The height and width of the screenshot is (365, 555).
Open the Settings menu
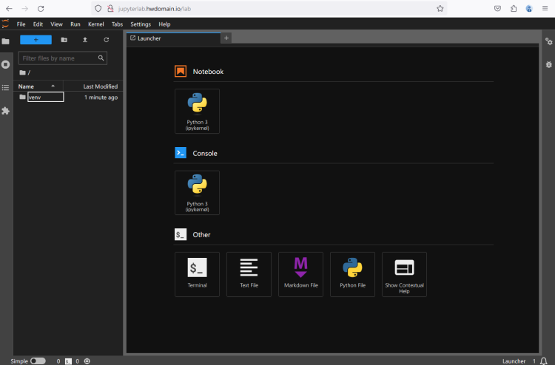tap(141, 24)
